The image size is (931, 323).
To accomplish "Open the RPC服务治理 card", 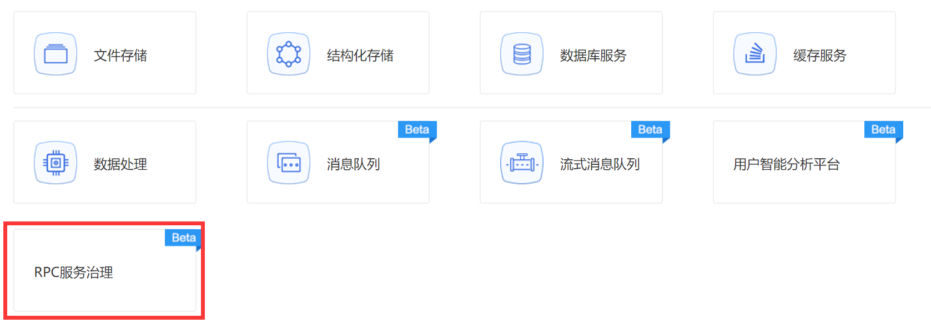I will (x=74, y=272).
